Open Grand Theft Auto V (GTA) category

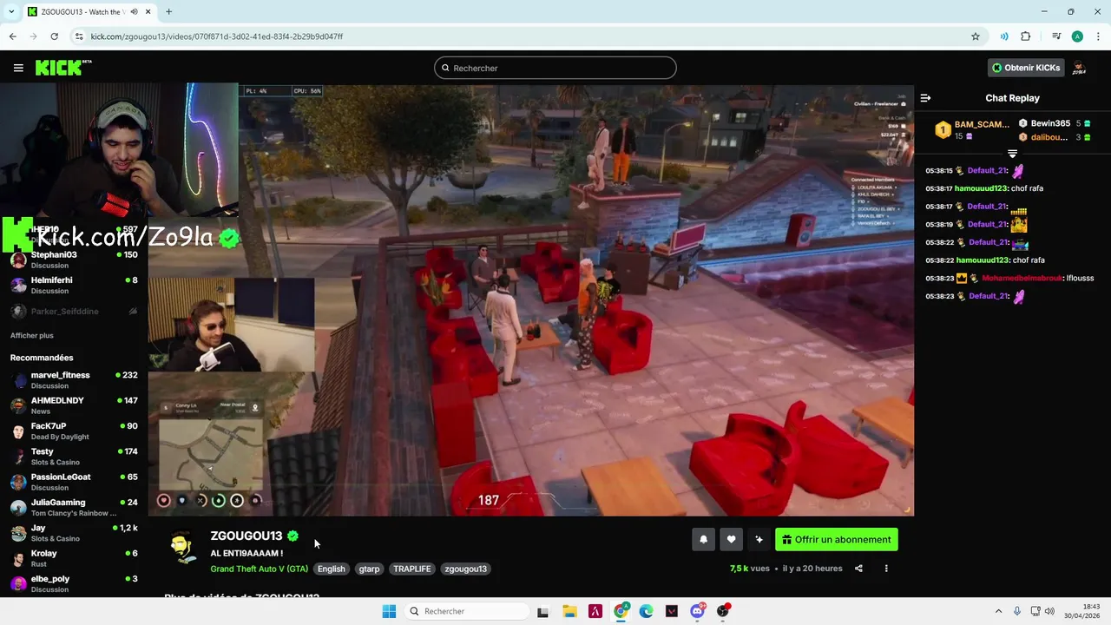point(259,569)
